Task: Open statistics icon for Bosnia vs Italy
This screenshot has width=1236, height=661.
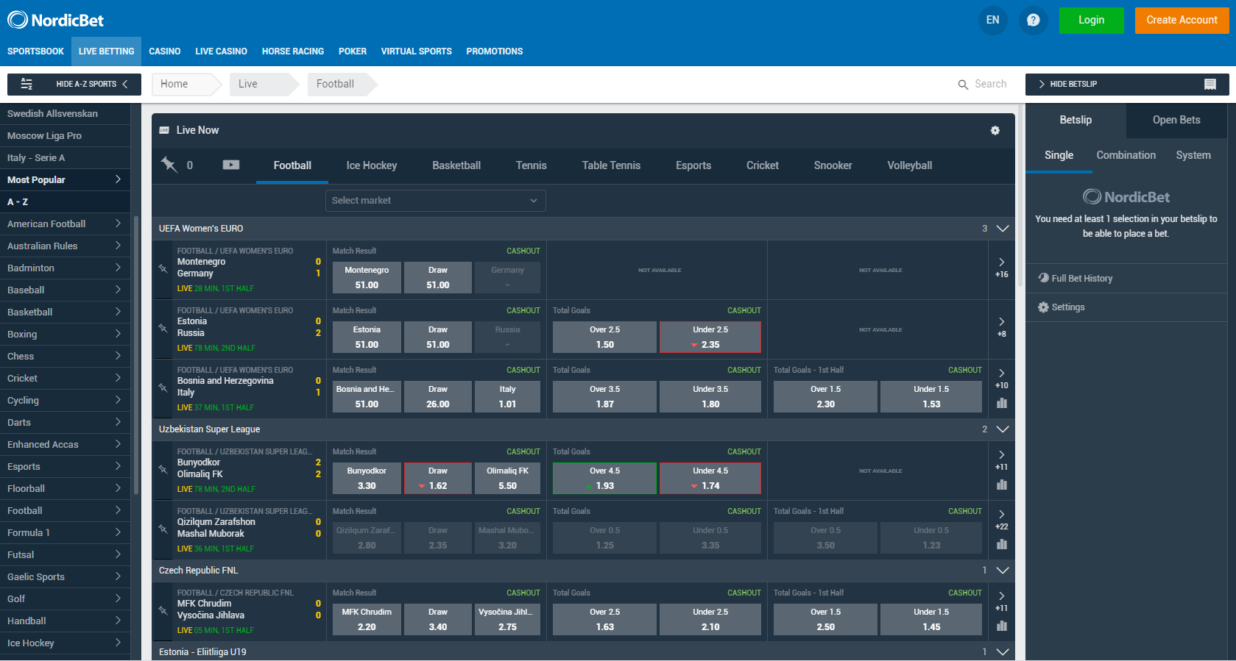Action: click(x=1001, y=403)
